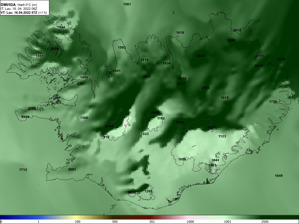299x224 pixels.
Task: Click the map value 1712
Action: tap(23, 170)
